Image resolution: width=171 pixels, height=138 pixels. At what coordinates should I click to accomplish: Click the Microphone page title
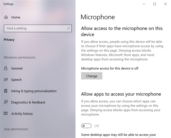point(98,17)
